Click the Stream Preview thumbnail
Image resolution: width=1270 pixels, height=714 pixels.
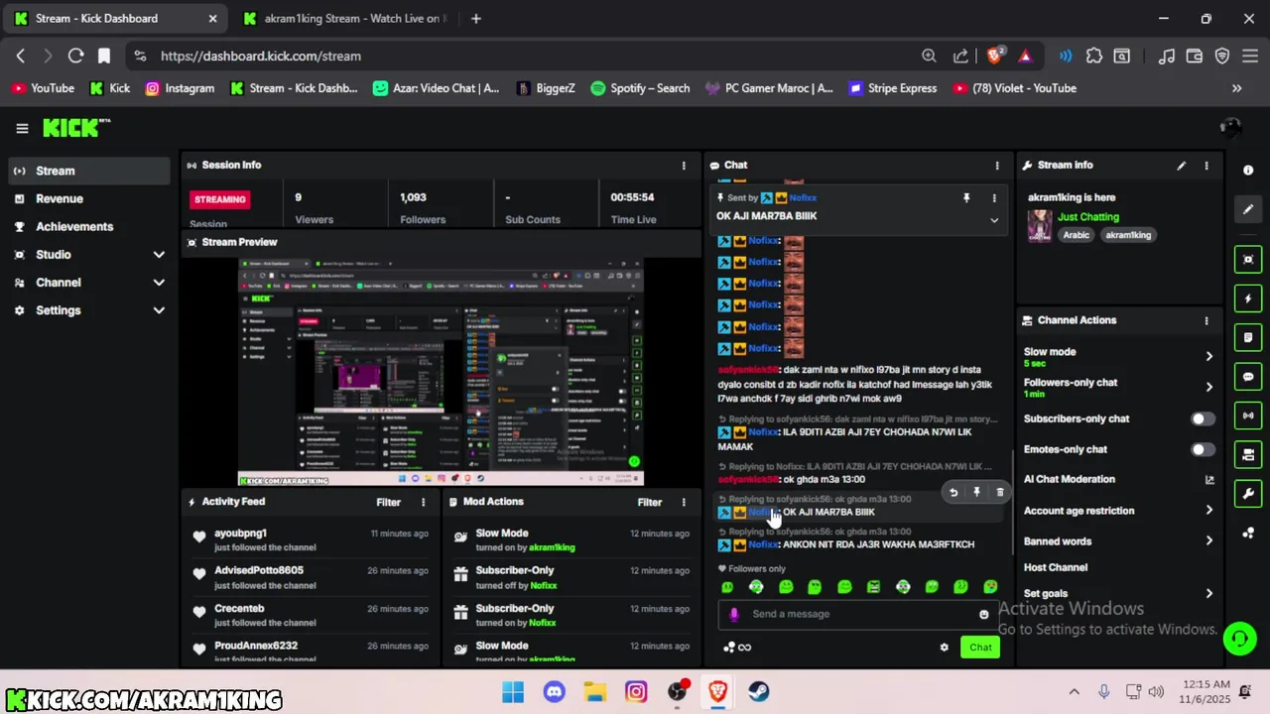(441, 372)
